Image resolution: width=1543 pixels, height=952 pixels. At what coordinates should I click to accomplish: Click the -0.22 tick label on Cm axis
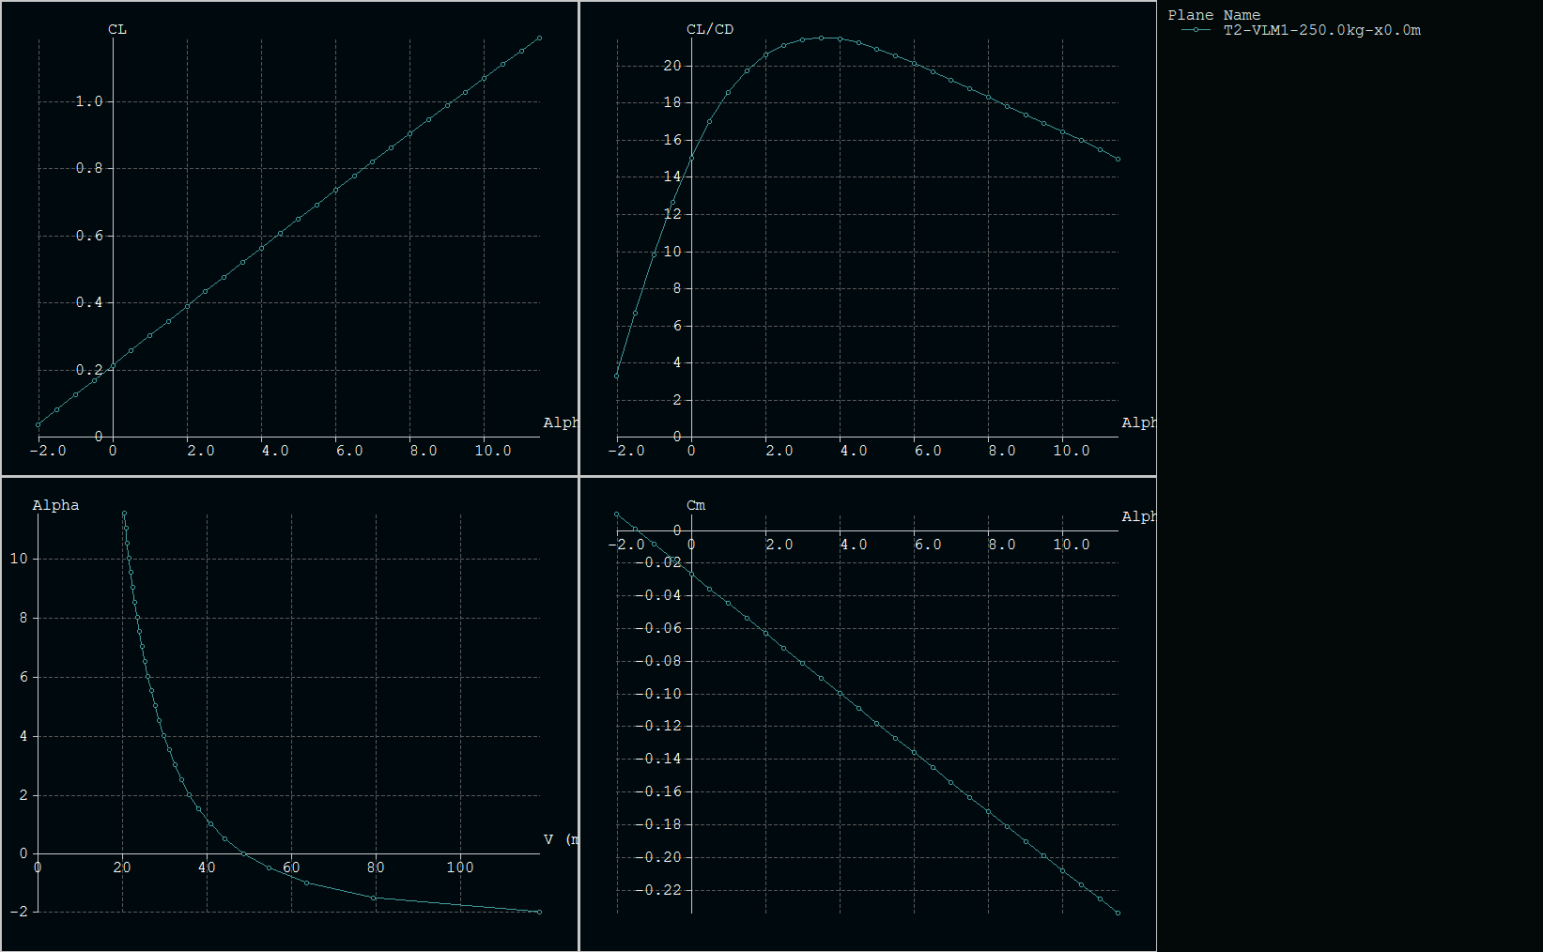pyautogui.click(x=658, y=890)
